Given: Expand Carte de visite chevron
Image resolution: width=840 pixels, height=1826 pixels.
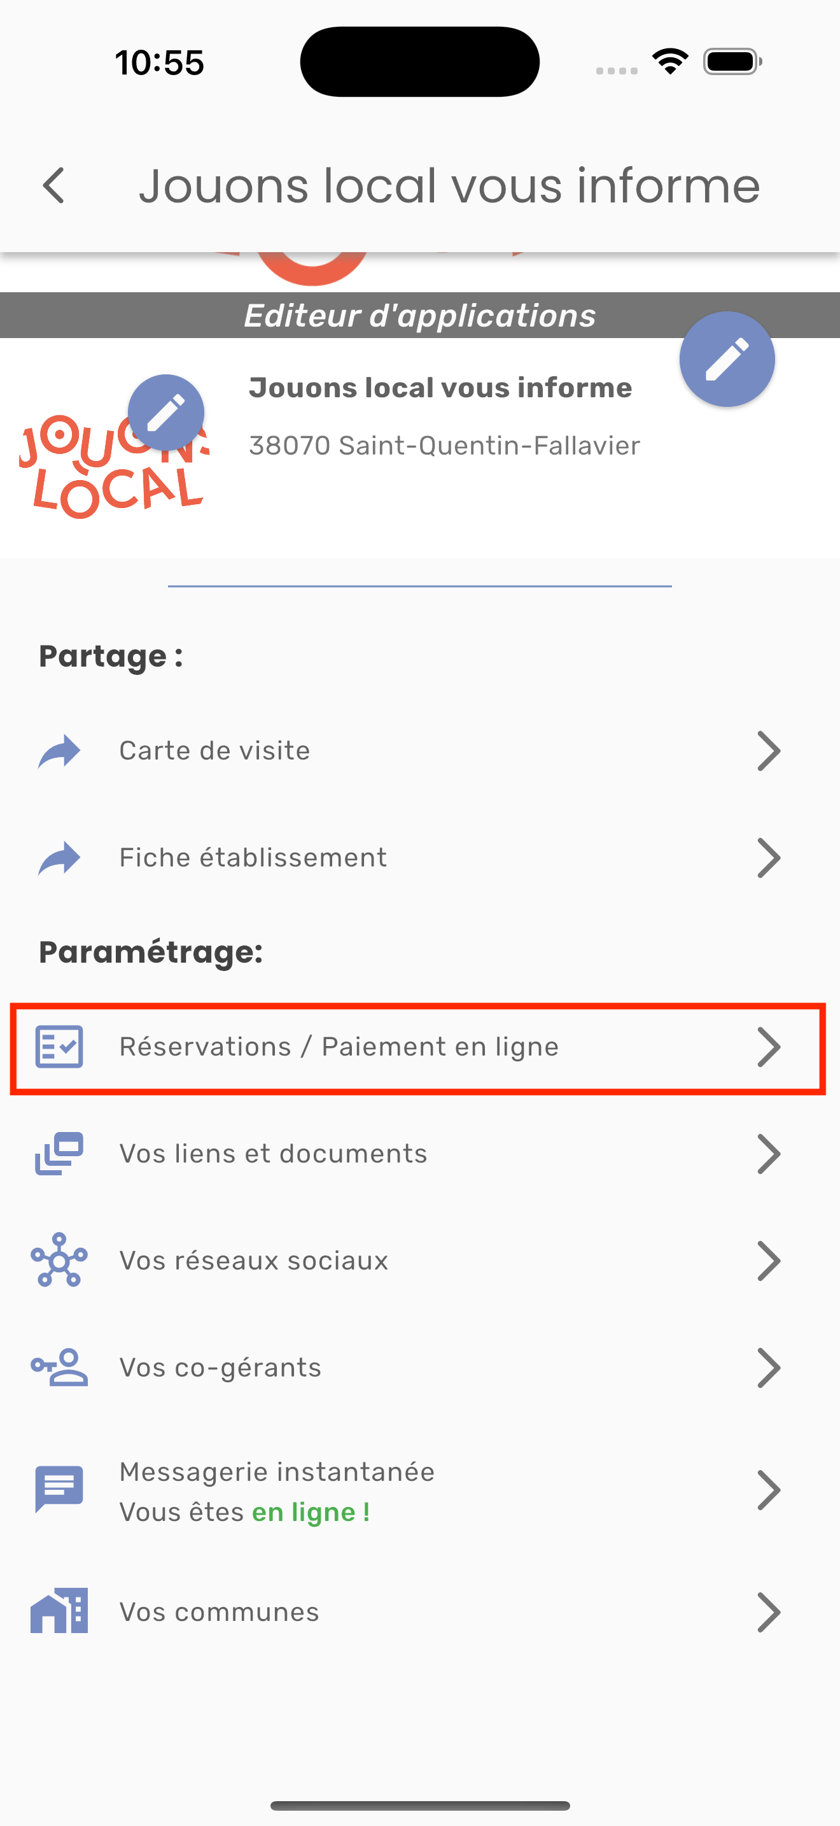Looking at the screenshot, I should pyautogui.click(x=769, y=751).
